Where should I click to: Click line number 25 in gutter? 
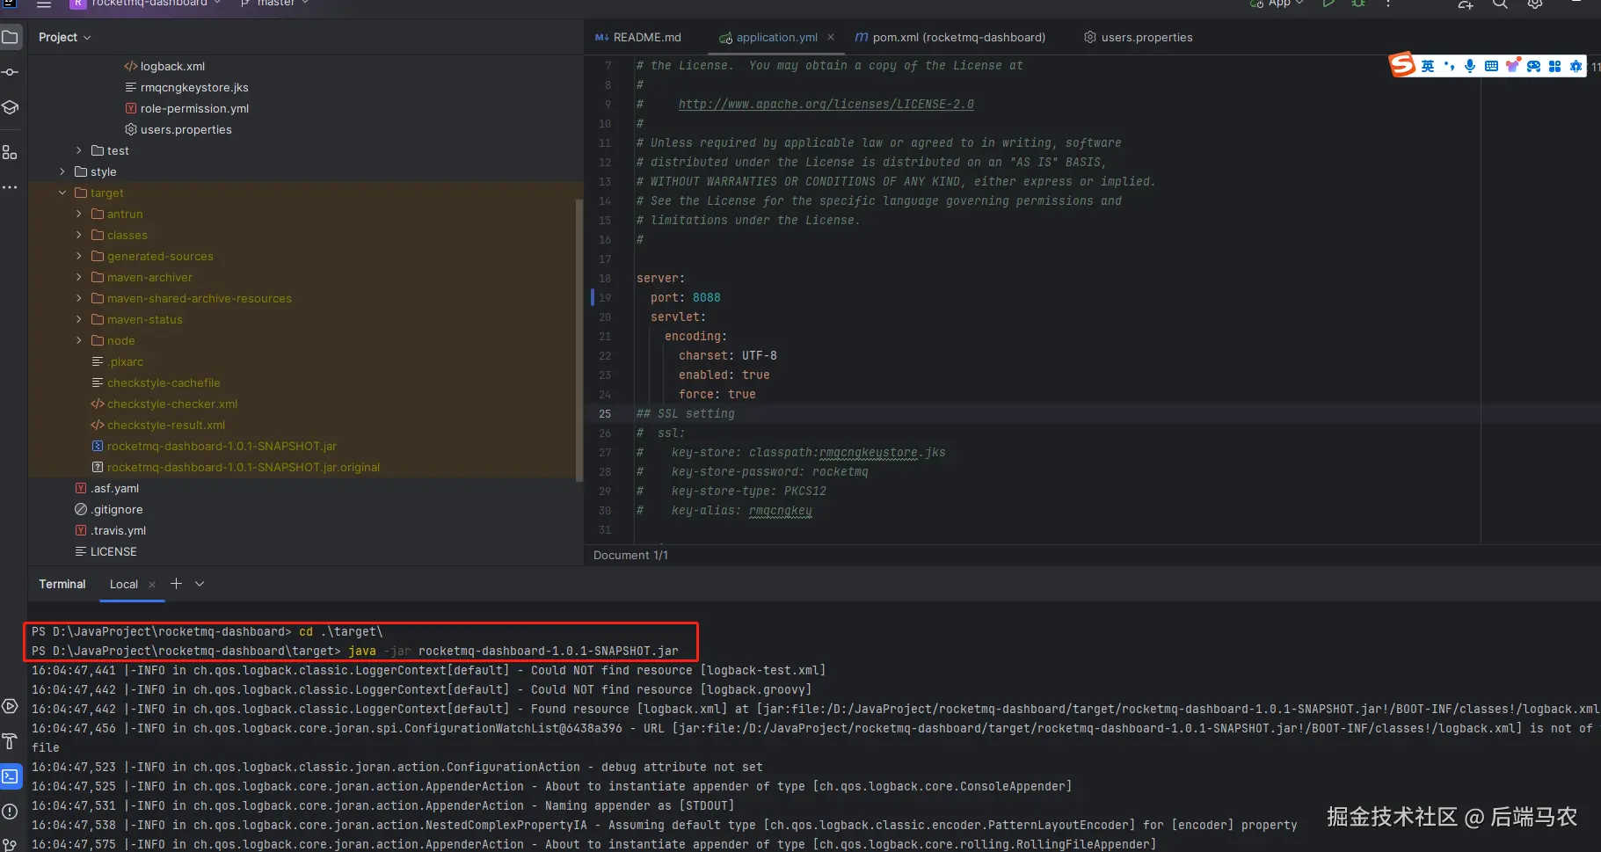click(x=605, y=413)
